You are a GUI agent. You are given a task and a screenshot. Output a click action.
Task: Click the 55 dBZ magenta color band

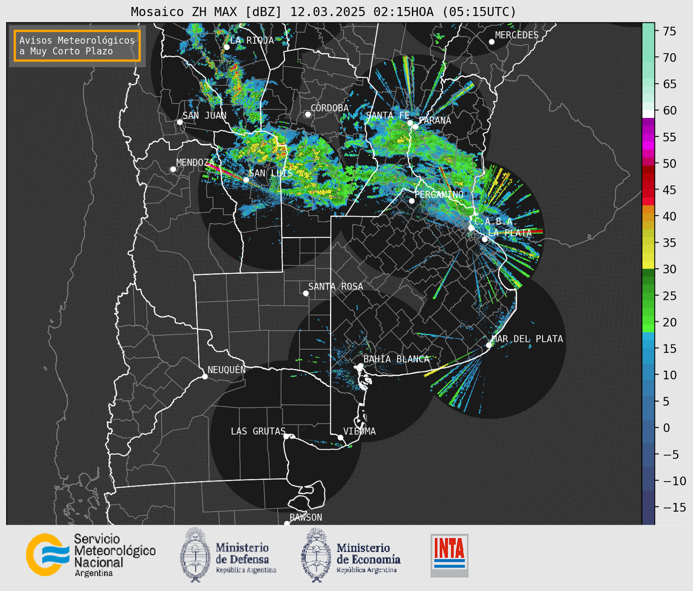click(x=648, y=137)
